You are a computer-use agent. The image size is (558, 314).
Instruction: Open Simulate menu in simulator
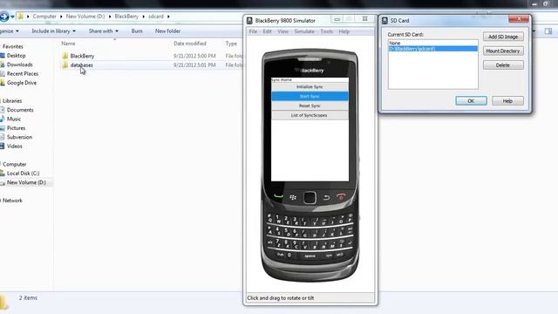[304, 31]
